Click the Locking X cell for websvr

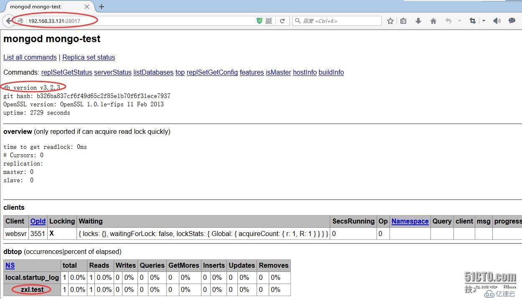(x=62, y=234)
